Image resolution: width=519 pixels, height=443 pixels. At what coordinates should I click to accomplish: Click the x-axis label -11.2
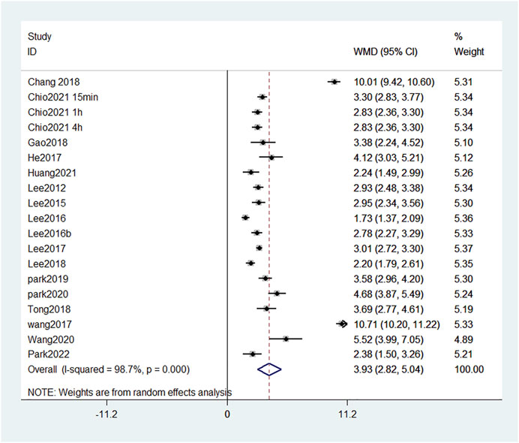(x=106, y=414)
